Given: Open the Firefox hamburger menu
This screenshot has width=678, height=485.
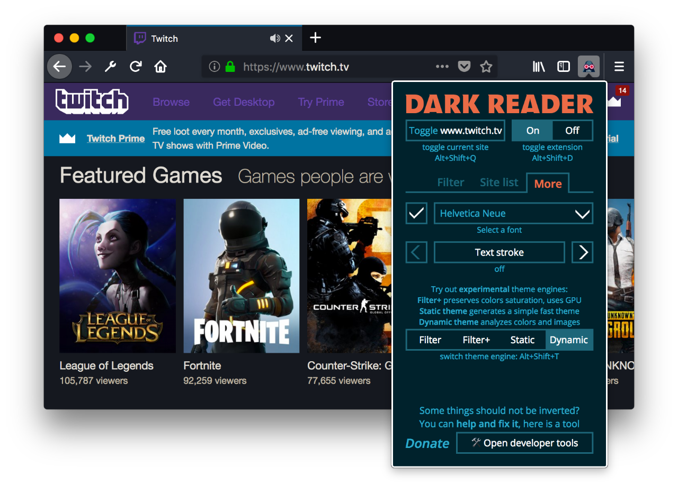Looking at the screenshot, I should (x=619, y=67).
